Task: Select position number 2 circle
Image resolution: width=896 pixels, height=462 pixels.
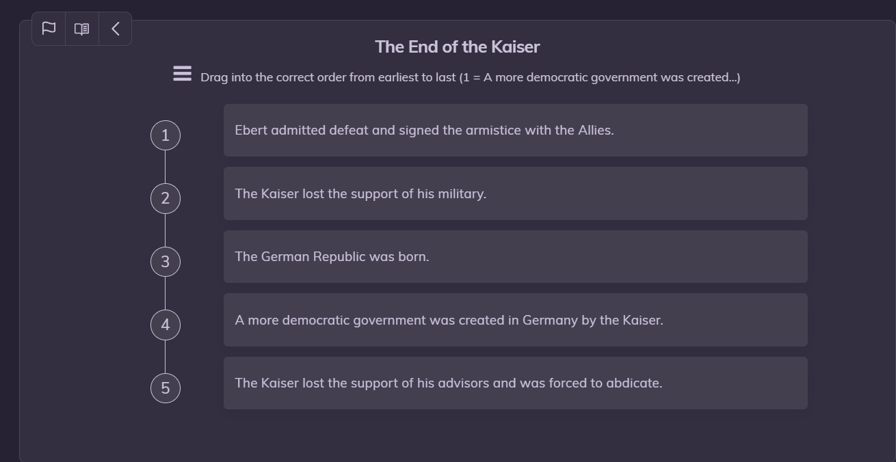Action: coord(166,198)
